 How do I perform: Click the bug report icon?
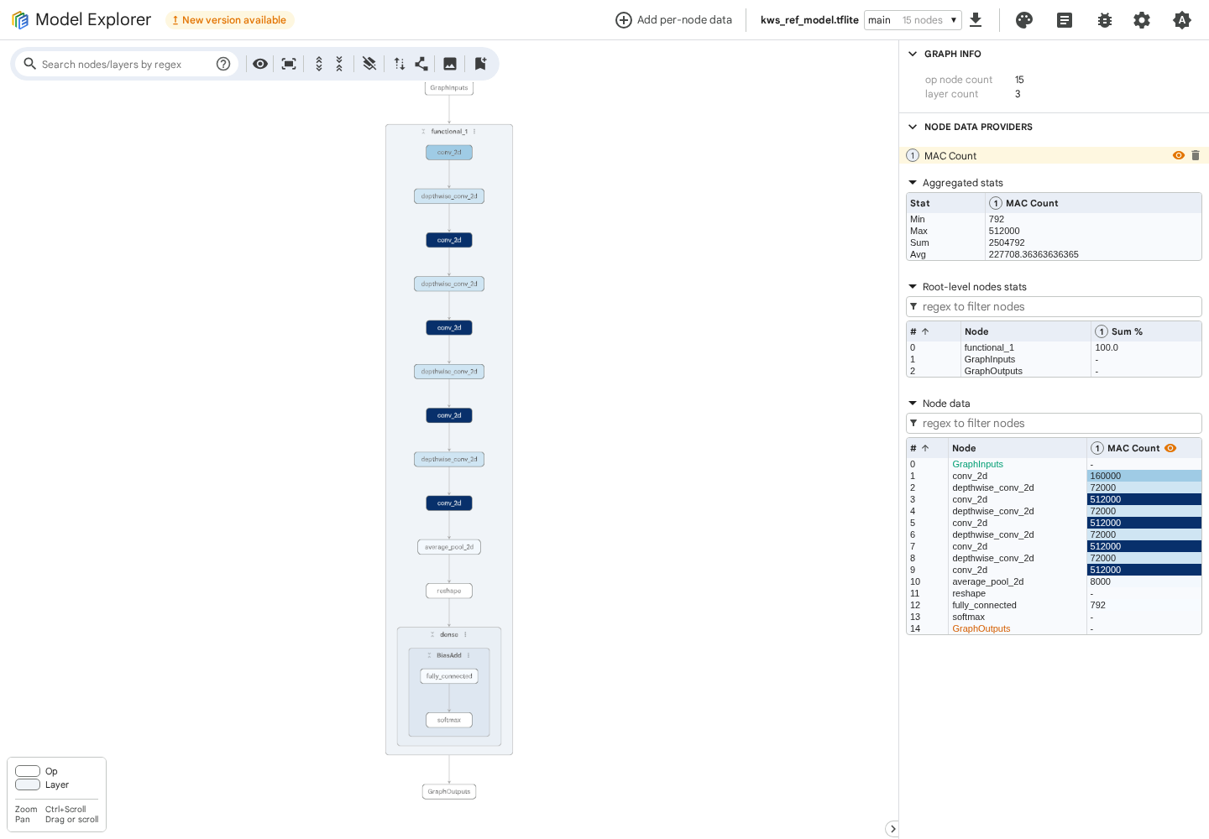(x=1105, y=20)
